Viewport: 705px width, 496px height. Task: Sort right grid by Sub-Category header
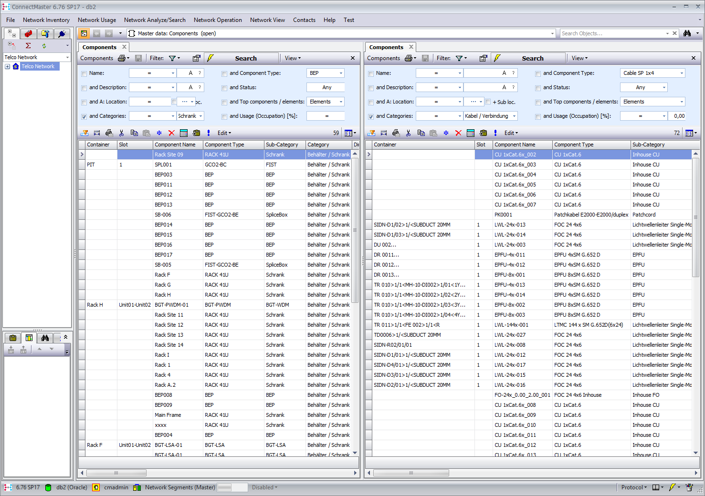(661, 145)
